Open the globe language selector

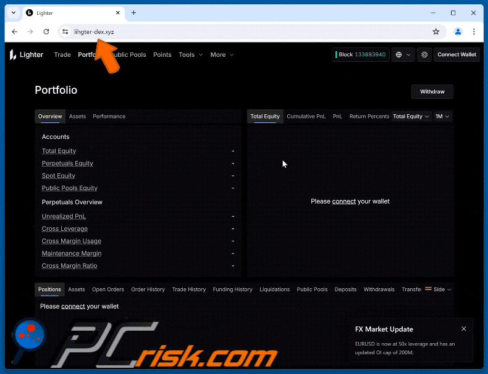403,55
